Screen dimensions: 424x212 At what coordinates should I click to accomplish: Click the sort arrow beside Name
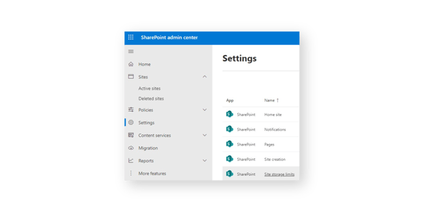coord(277,100)
